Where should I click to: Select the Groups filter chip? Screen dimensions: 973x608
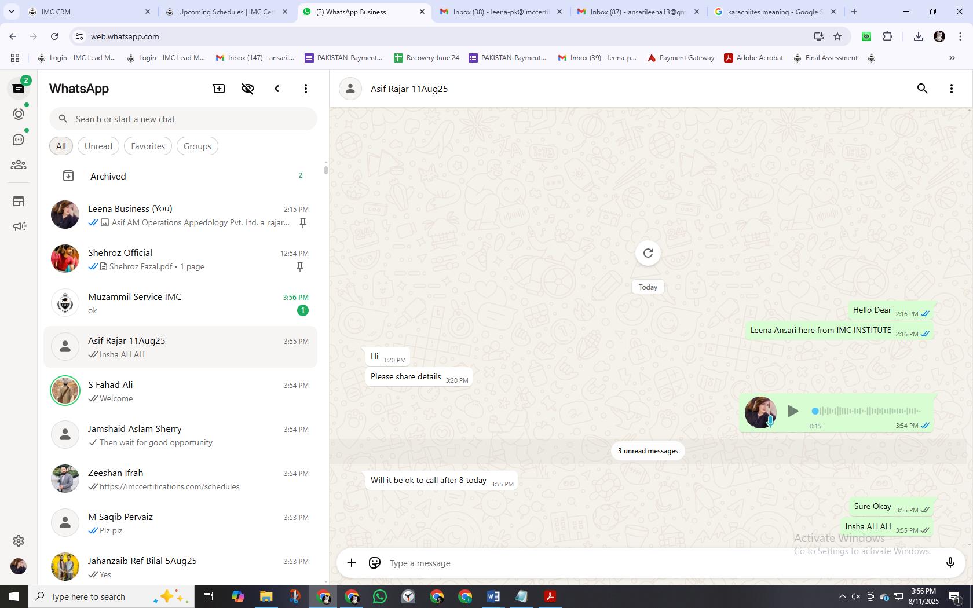coord(197,146)
